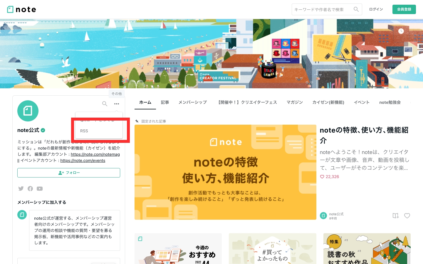
Task: Open note公式's Twitter profile icon
Action: coord(21,189)
